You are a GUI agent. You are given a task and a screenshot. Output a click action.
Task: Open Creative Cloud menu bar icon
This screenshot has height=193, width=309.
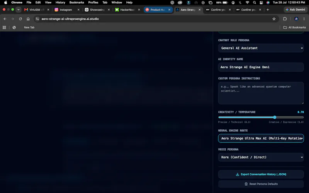pyautogui.click(x=180, y=3)
